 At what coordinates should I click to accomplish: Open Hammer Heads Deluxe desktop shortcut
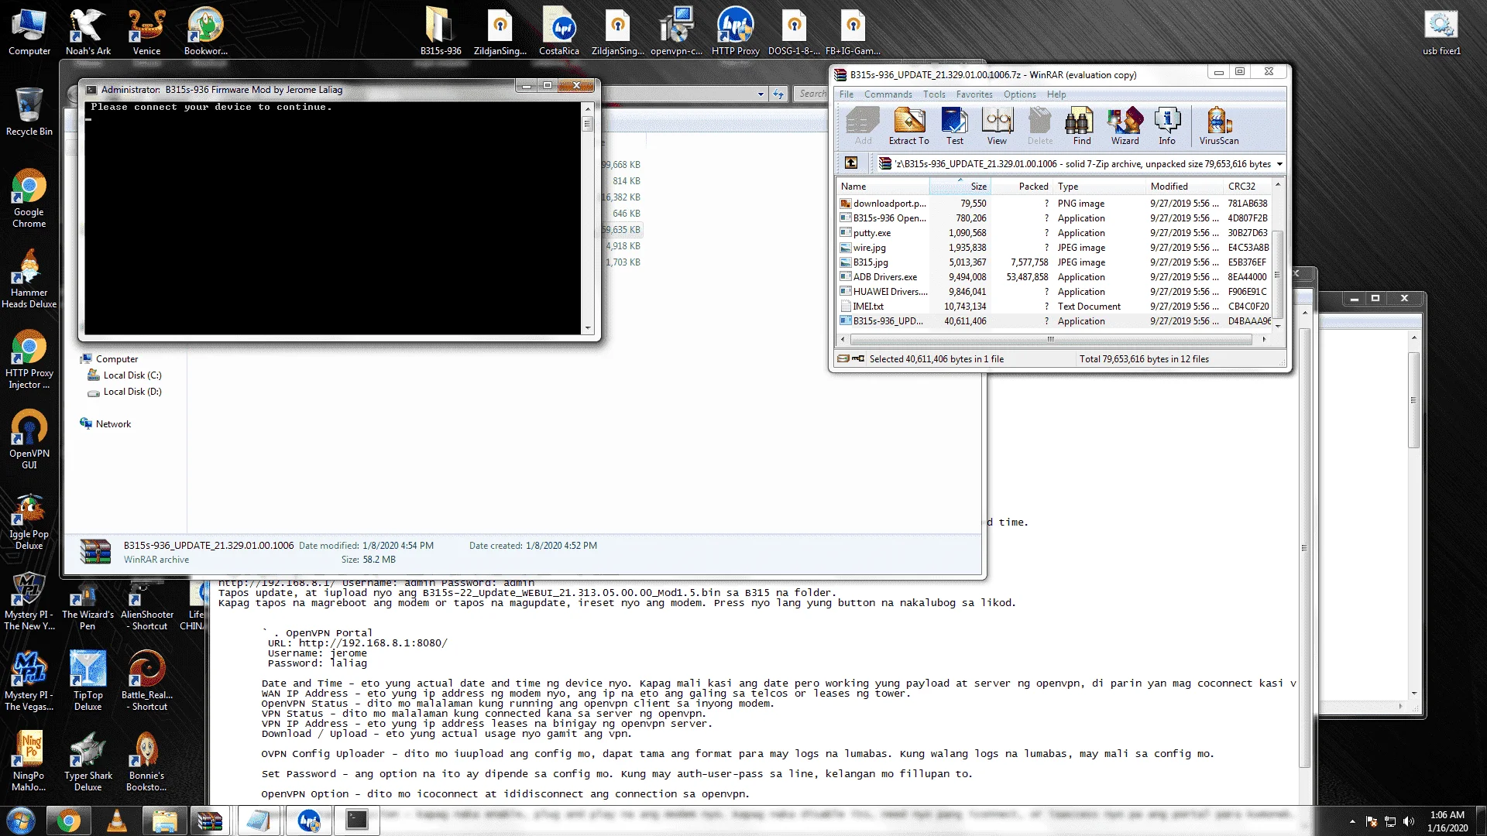[29, 279]
